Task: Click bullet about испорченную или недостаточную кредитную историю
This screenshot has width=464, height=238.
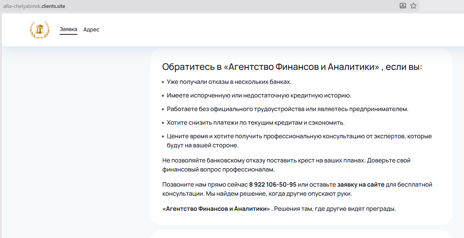Action: click(259, 96)
